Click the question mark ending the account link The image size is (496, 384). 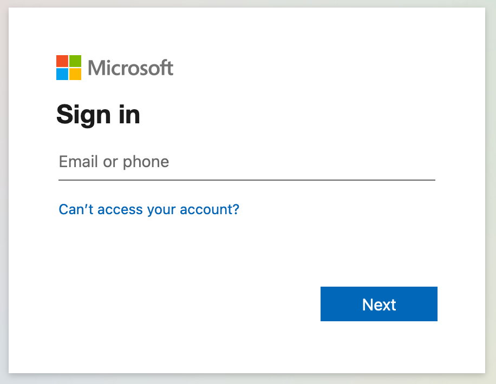(236, 209)
